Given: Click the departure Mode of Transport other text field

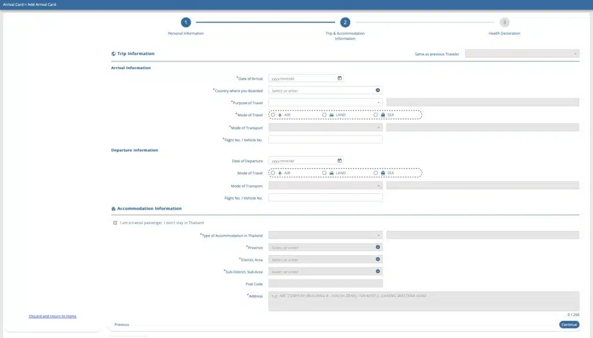Looking at the screenshot, I should [x=482, y=186].
